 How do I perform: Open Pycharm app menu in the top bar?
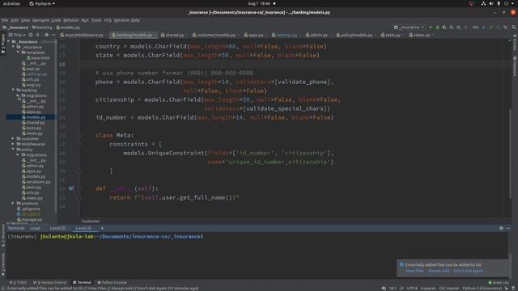42,3
